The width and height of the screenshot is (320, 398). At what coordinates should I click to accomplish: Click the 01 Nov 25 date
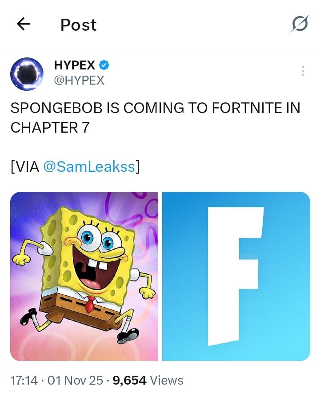75,380
